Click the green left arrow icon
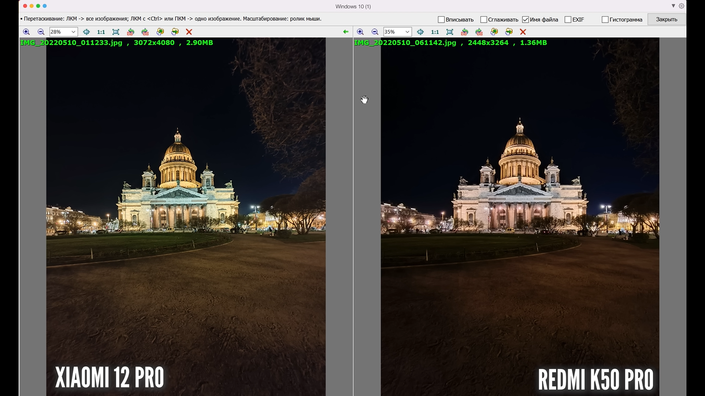The image size is (705, 396). [345, 32]
